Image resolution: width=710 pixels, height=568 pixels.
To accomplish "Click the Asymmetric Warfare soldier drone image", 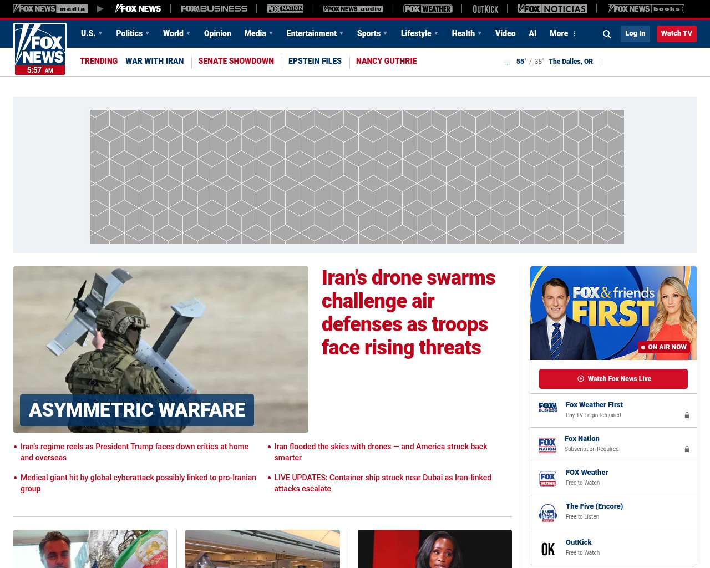I will [x=161, y=333].
